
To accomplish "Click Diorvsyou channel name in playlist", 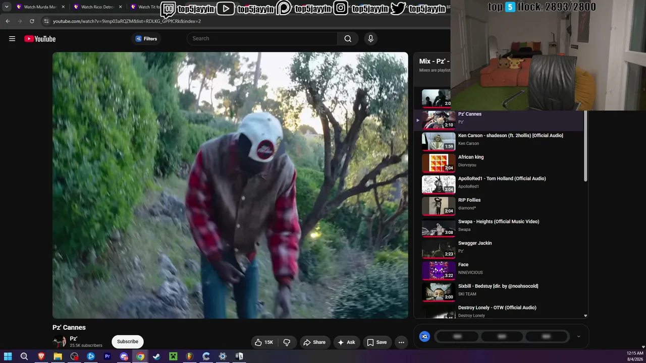I will (x=467, y=165).
